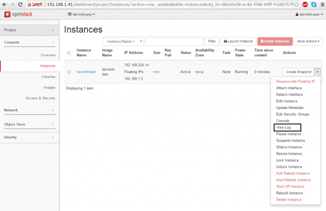Expand the Network sidebar section
Viewport: 326px width, 211px height.
point(29,110)
